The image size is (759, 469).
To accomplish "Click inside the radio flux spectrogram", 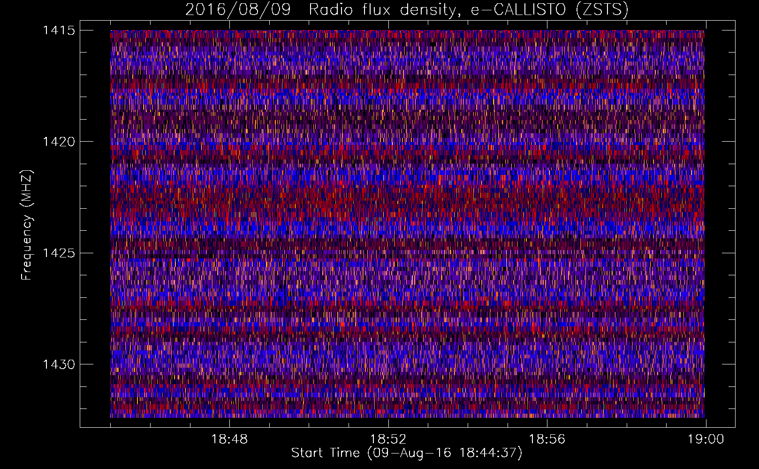I will click(x=407, y=224).
